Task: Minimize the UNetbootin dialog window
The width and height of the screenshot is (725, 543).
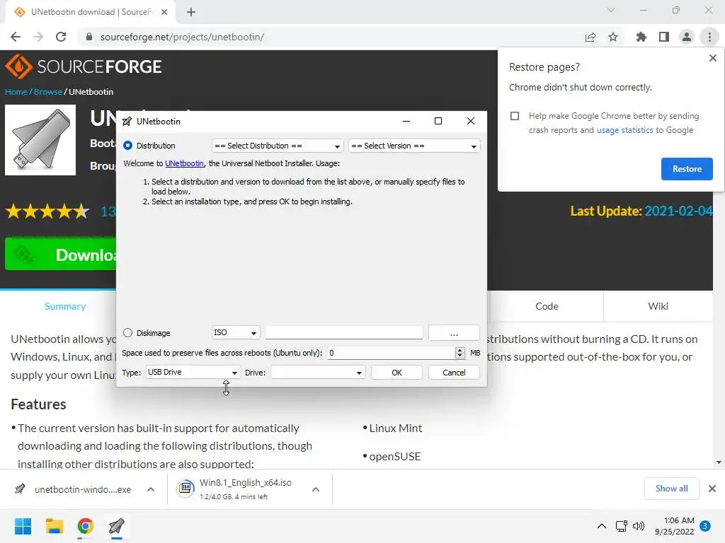Action: pyautogui.click(x=406, y=121)
